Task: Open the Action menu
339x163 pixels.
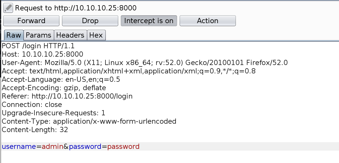Action: click(207, 21)
